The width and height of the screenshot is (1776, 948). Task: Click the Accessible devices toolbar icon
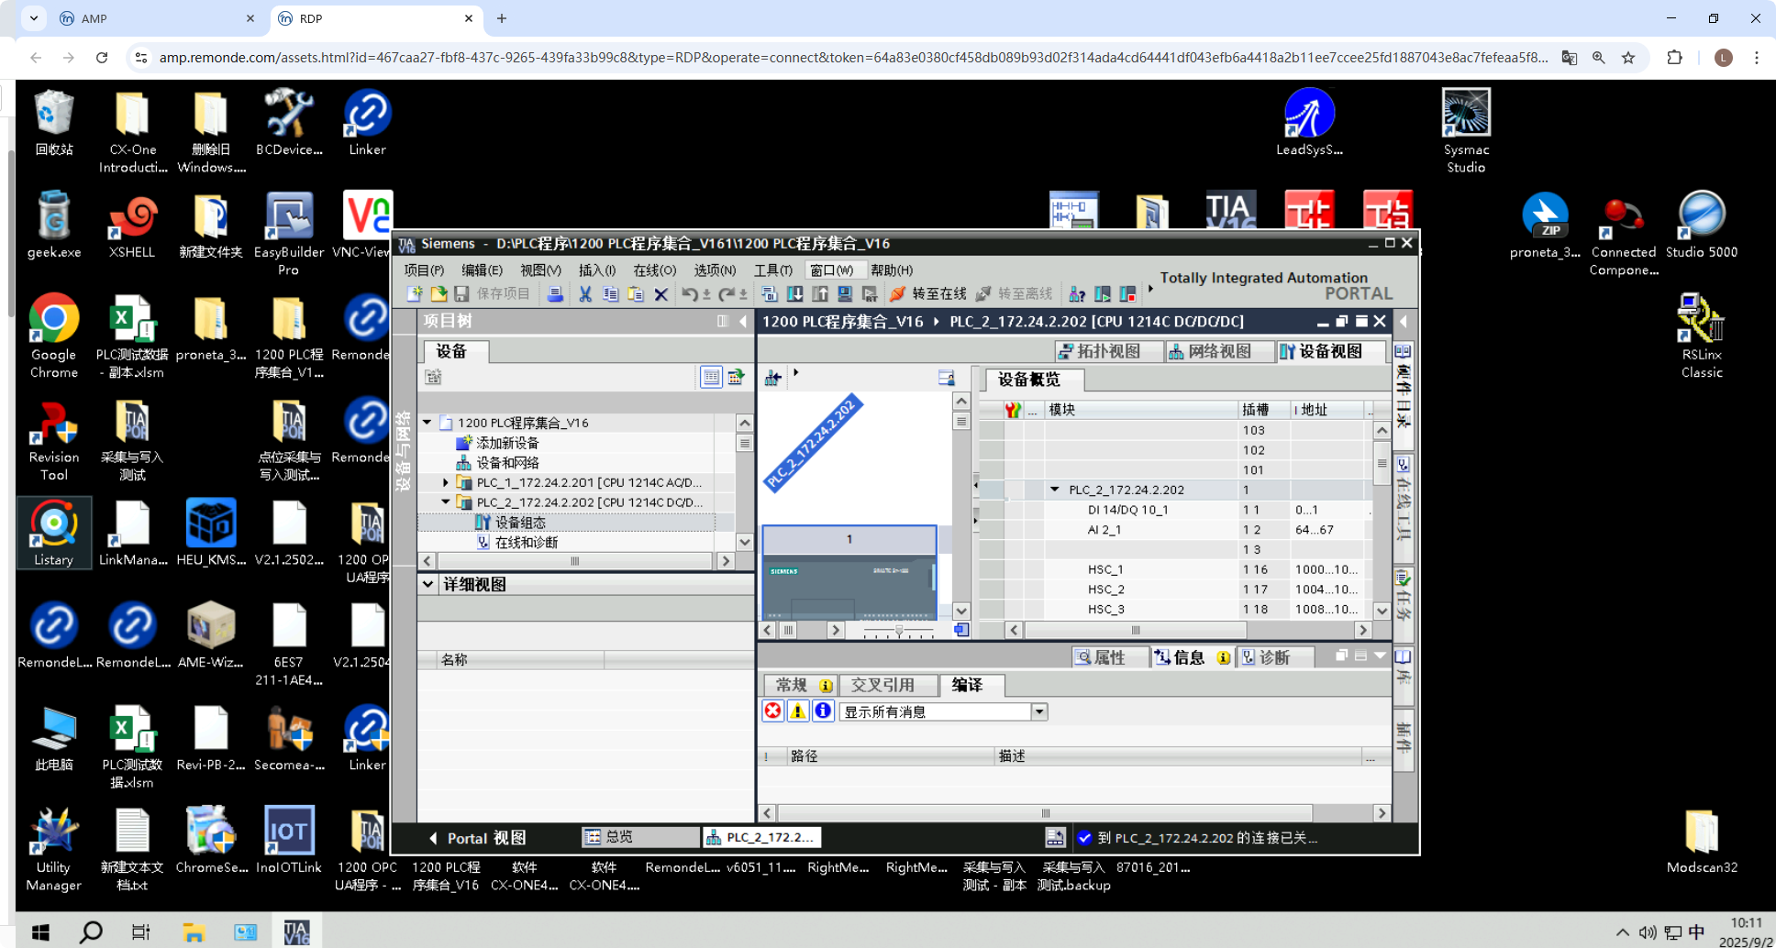click(x=1077, y=294)
